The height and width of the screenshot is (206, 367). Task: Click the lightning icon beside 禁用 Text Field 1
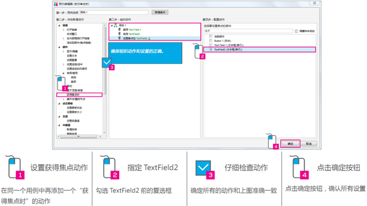coord(120,30)
